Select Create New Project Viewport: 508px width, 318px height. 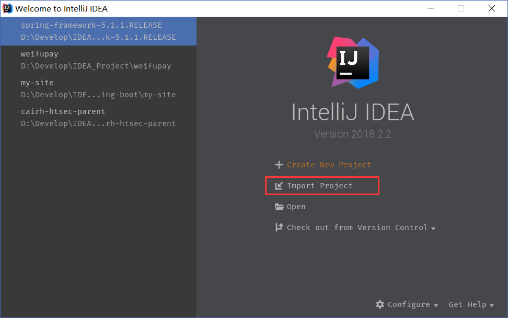click(x=329, y=165)
